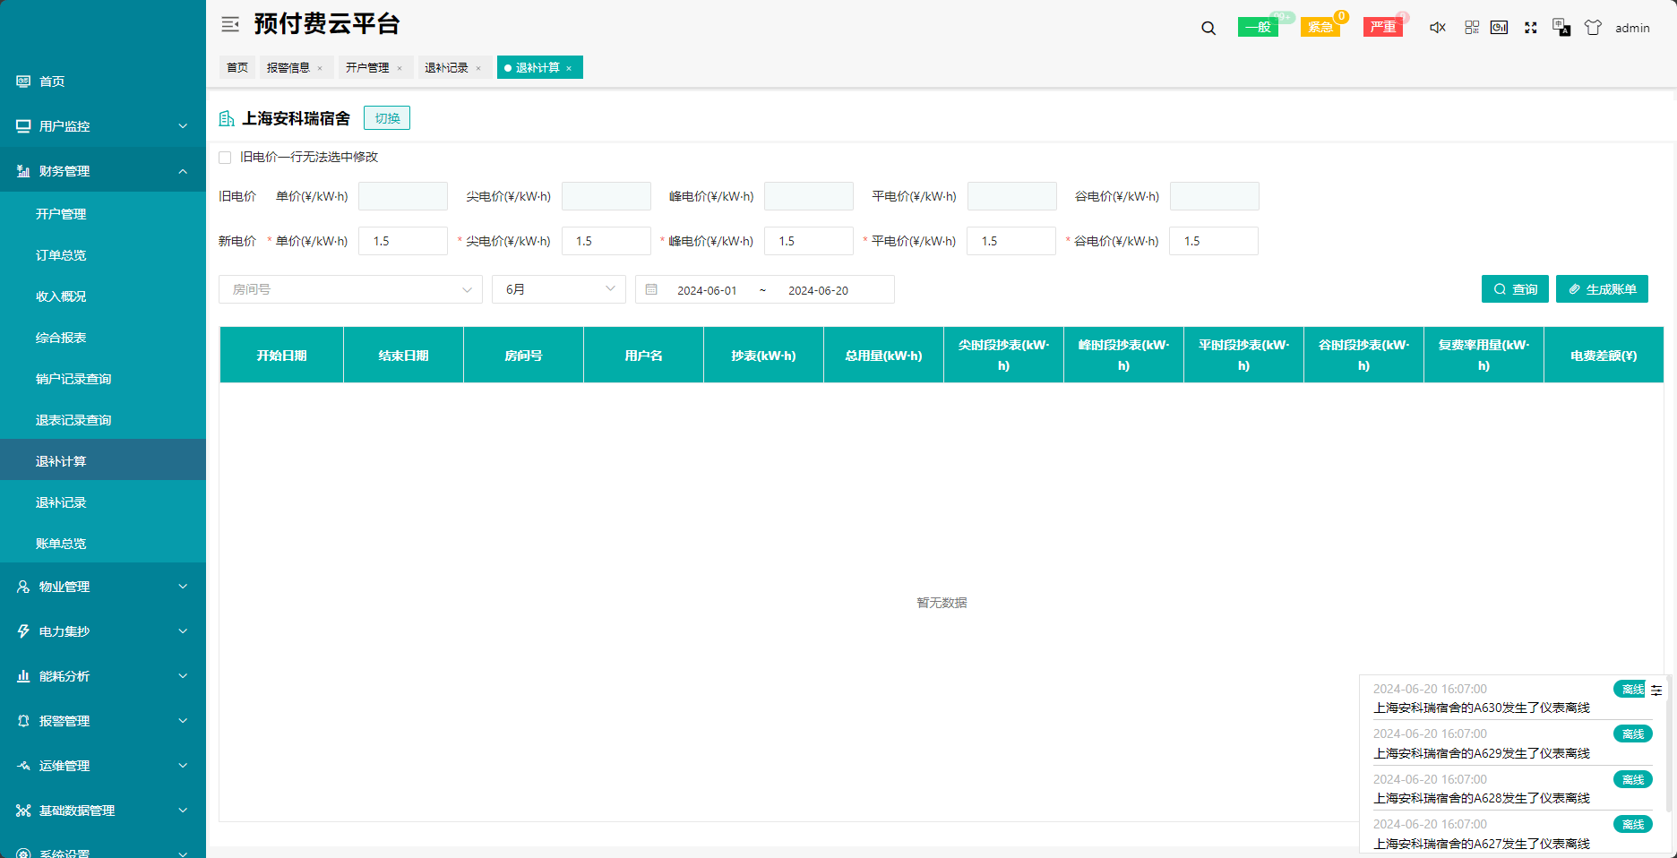The image size is (1677, 858).
Task: Expand the 能耗分析 sidebar menu
Action: 103,676
